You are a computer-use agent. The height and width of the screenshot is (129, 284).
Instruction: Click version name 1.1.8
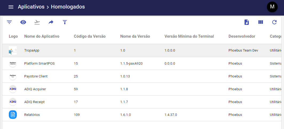[x=124, y=89]
